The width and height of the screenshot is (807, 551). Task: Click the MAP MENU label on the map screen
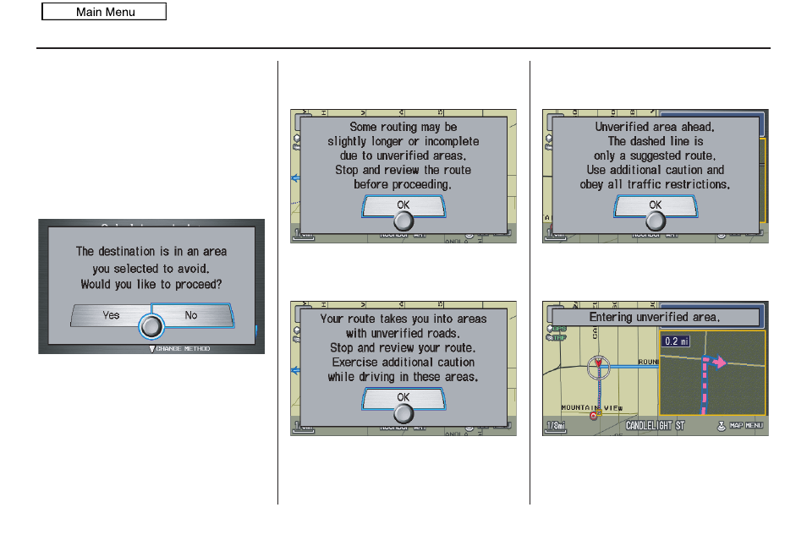[x=746, y=426]
